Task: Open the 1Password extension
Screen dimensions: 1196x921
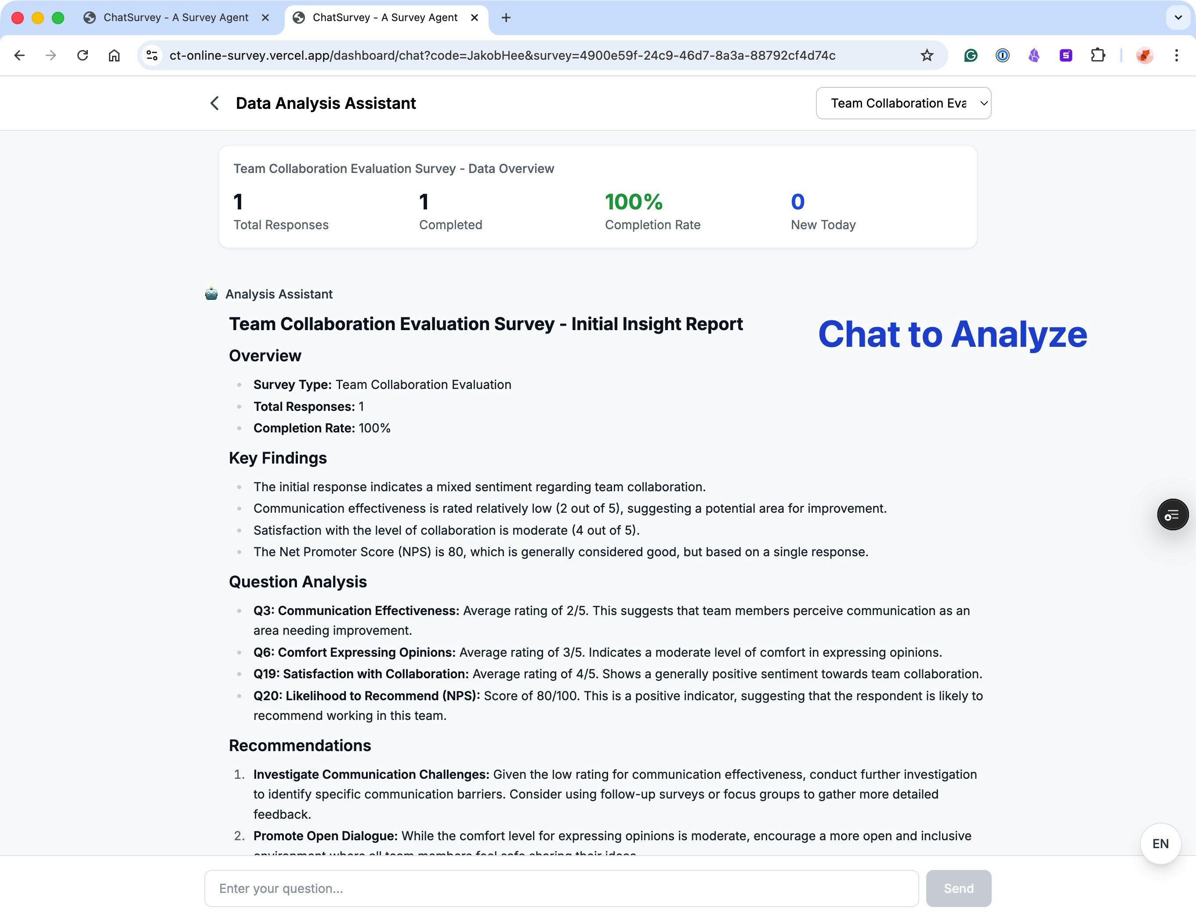Action: point(1002,55)
